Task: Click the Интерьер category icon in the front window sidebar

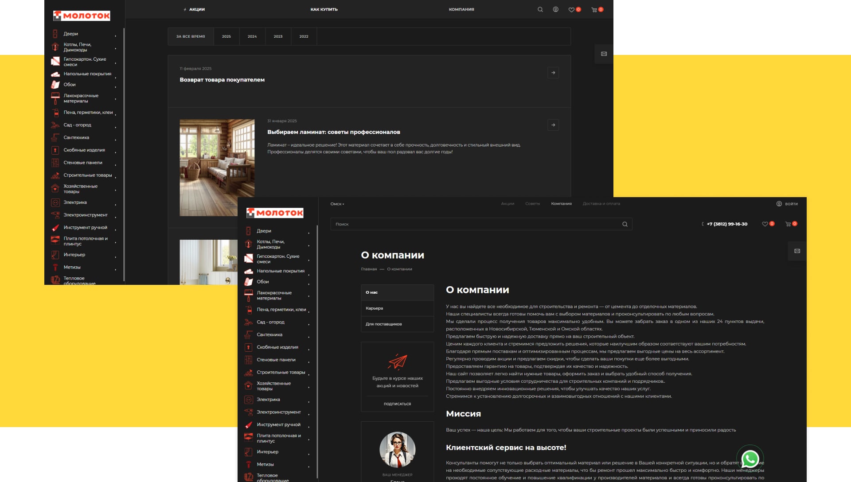Action: point(248,452)
